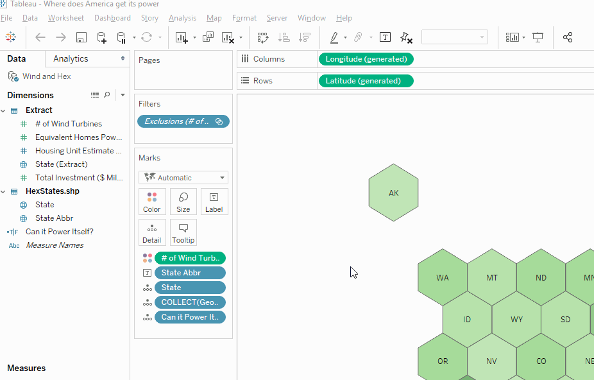Open the Marks type Automatic dropdown
This screenshot has width=594, height=380.
pos(183,178)
